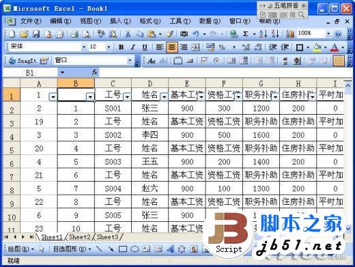The height and width of the screenshot is (267, 355).
Task: Click the Insert Function fx button
Action: (94, 72)
